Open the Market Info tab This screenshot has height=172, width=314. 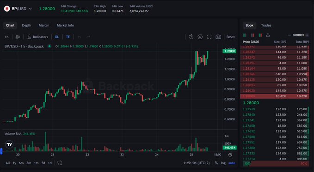[x=65, y=25]
